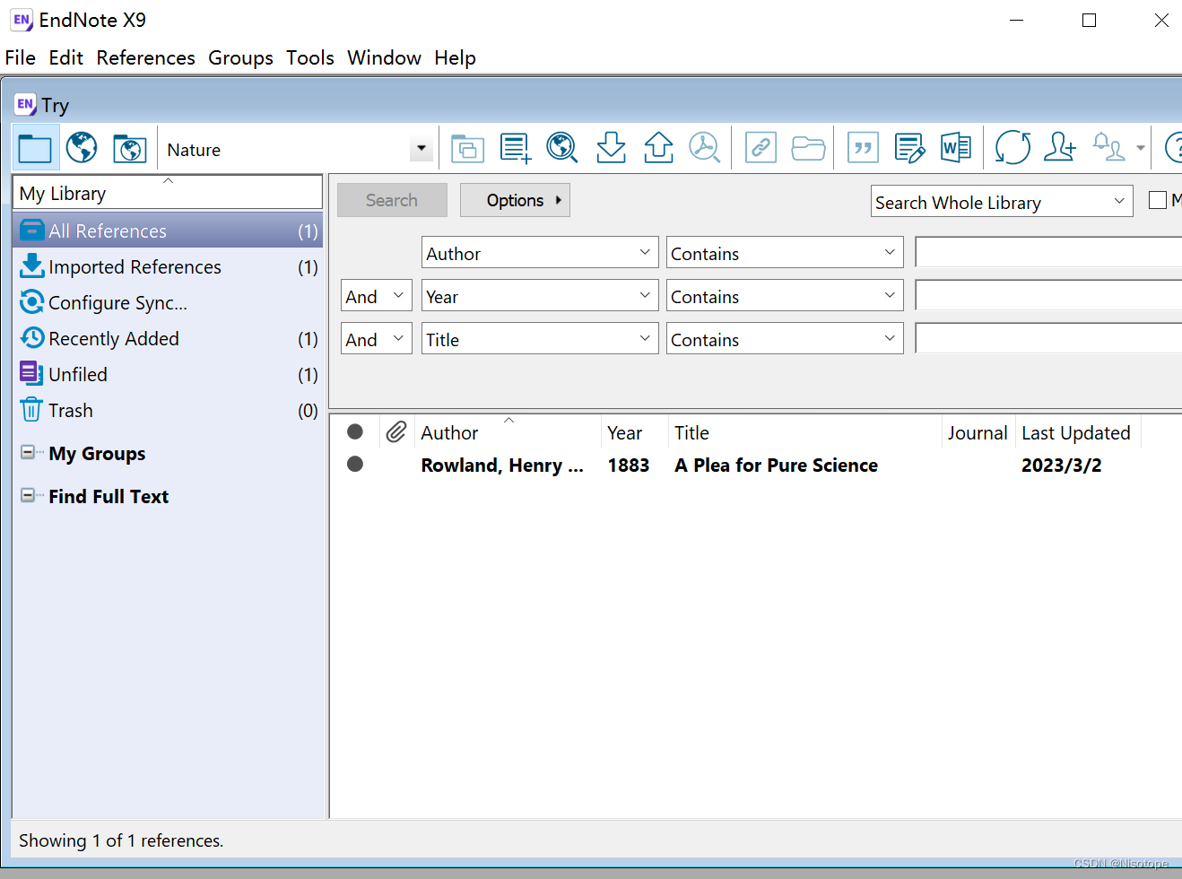Click the My Library header
The image size is (1182, 879).
click(168, 193)
